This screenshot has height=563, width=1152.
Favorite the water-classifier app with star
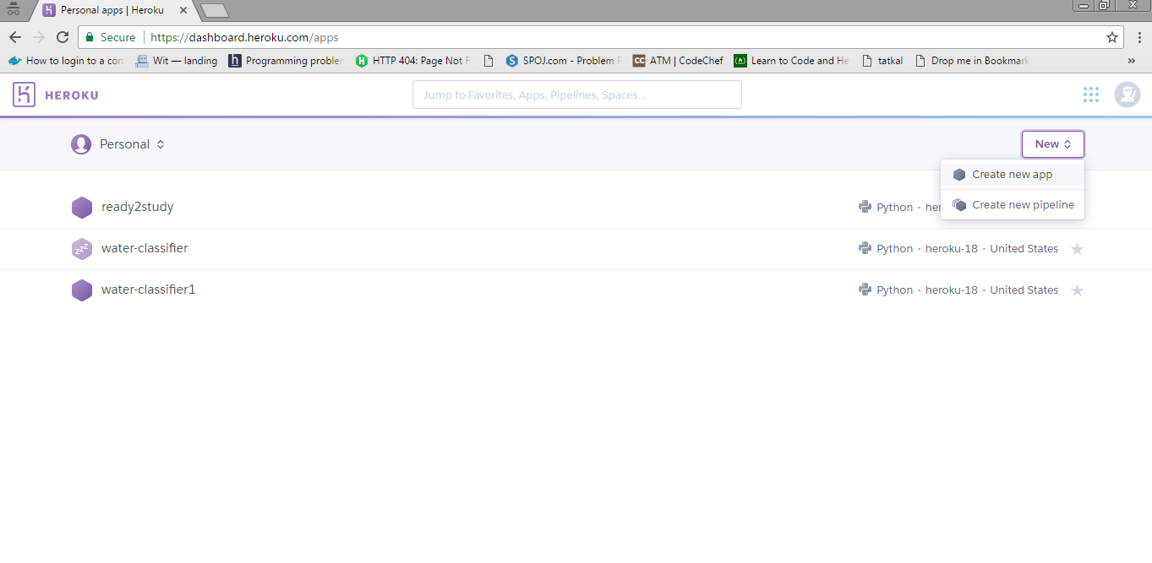(1077, 249)
